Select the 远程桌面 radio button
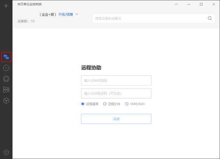 point(83,104)
